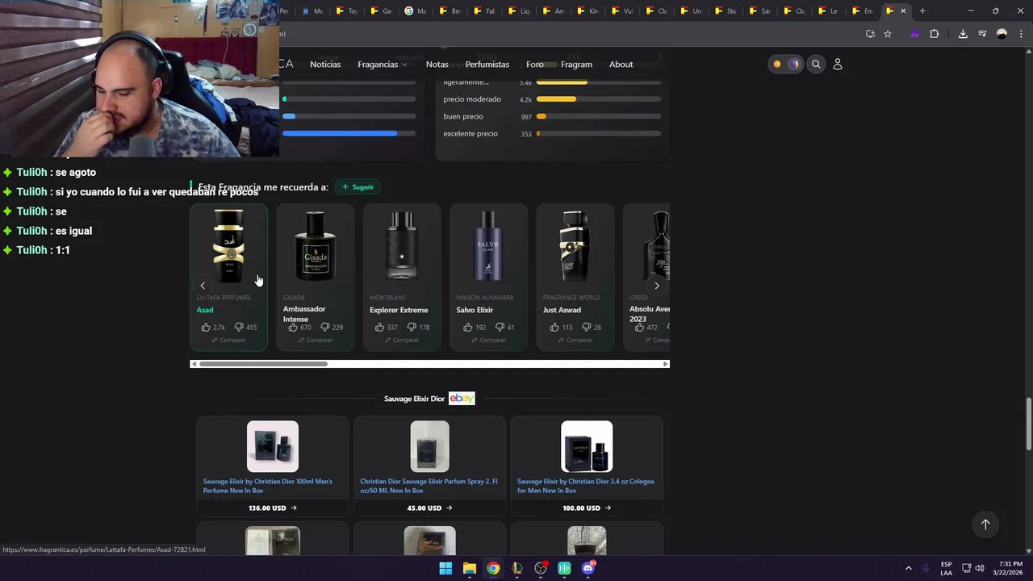Open File Explorer from taskbar
Image resolution: width=1033 pixels, height=581 pixels.
click(x=469, y=568)
